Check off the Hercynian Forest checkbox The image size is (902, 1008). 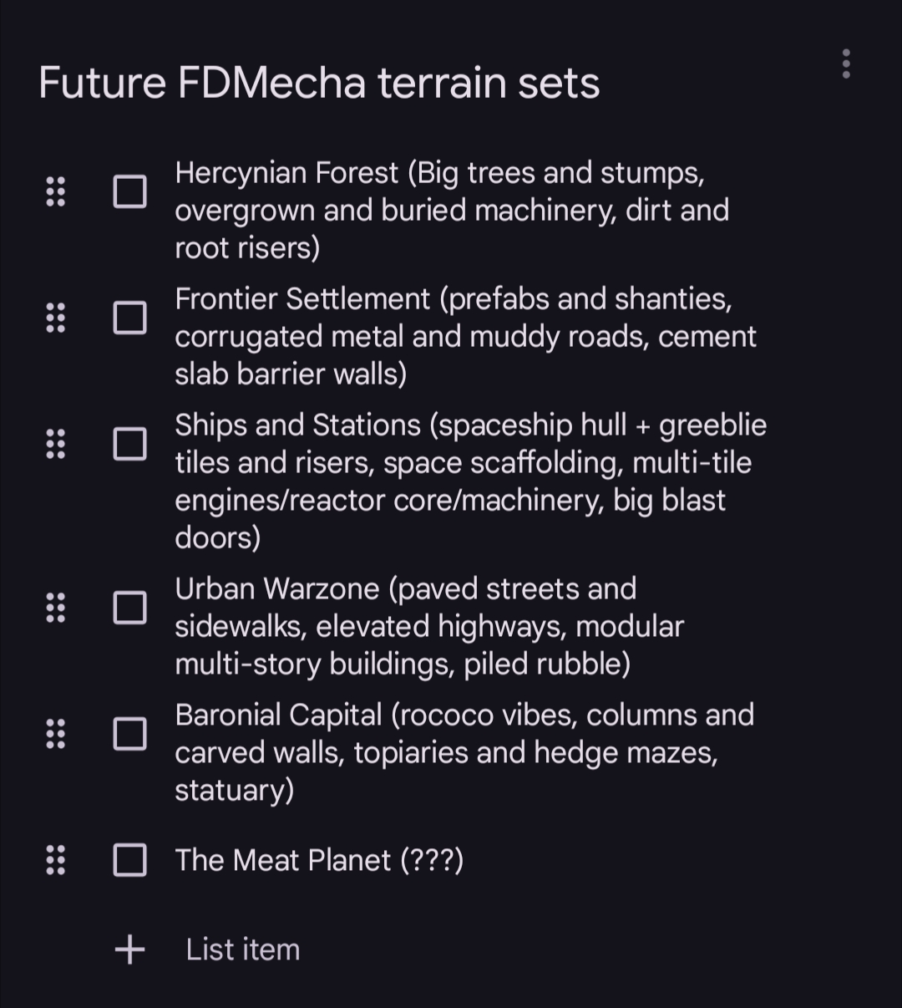click(x=129, y=191)
